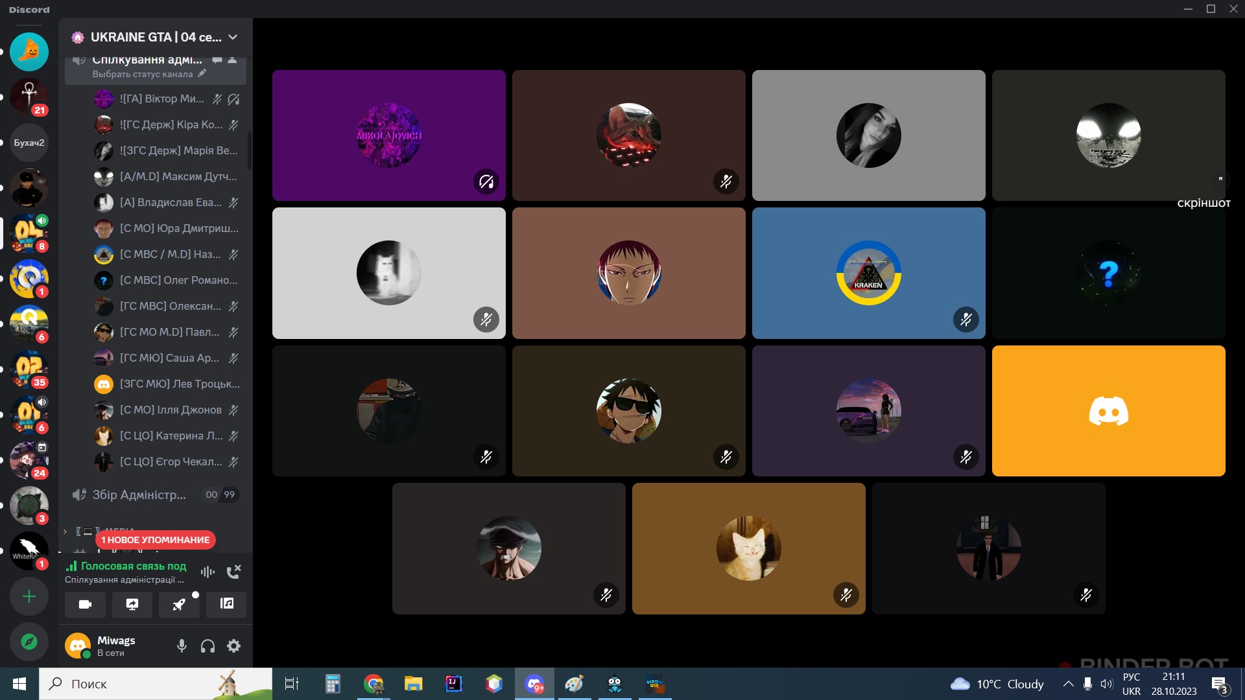Focus the smiling white cat participant tile
The width and height of the screenshot is (1245, 700).
[749, 548]
